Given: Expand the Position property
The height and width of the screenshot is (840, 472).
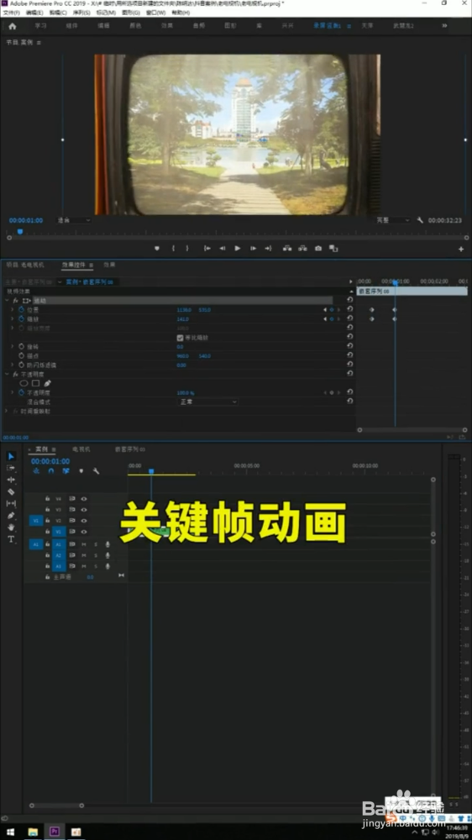Looking at the screenshot, I should 13,310.
